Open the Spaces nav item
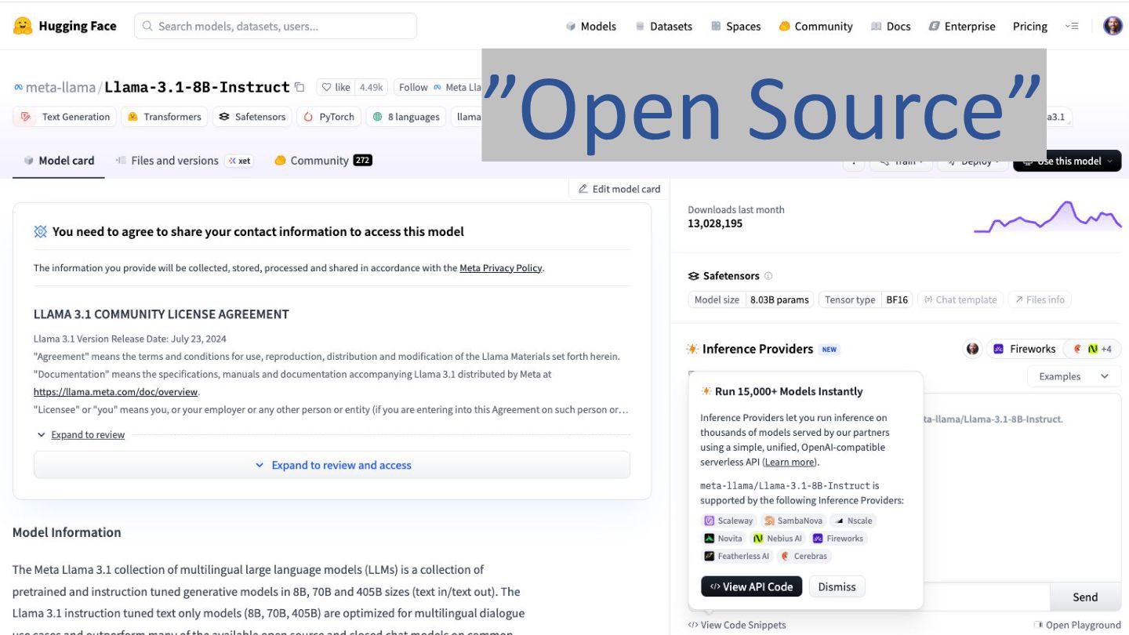This screenshot has width=1129, height=635. click(x=735, y=26)
